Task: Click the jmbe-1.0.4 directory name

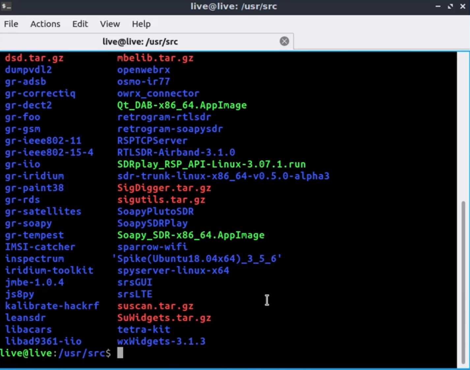Action: [x=34, y=282]
